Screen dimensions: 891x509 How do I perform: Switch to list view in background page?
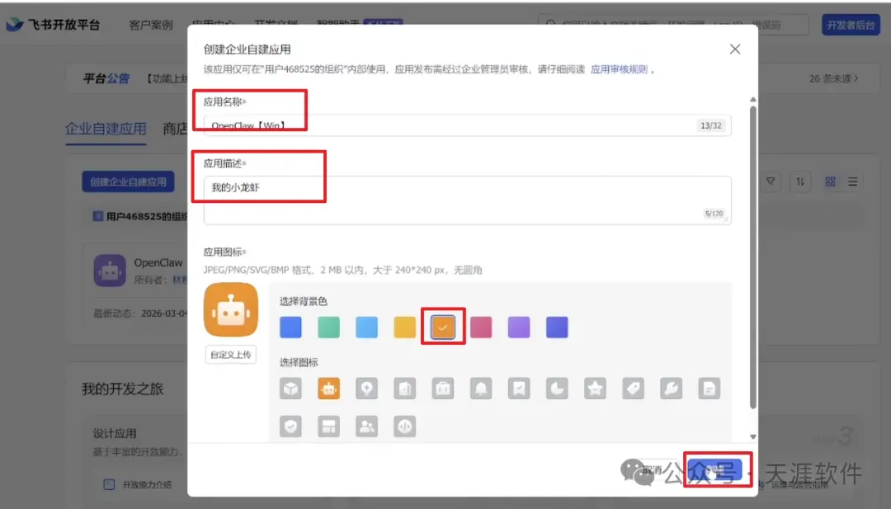click(853, 181)
